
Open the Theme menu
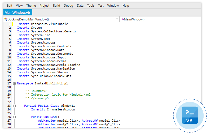point(31,6)
